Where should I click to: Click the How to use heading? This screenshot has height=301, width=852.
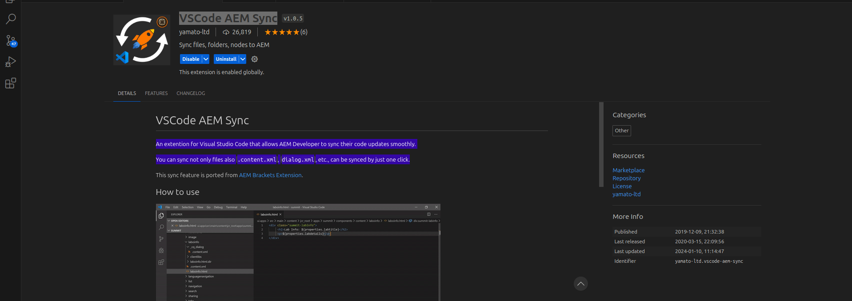[177, 192]
